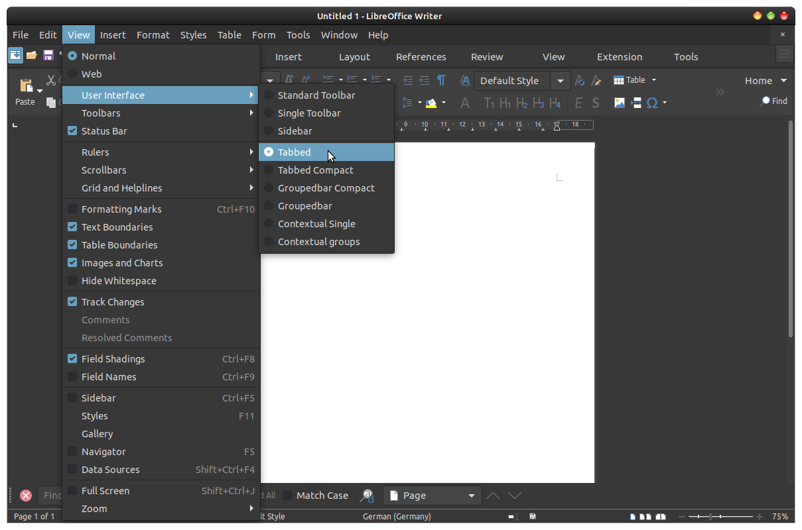This screenshot has width=802, height=530.
Task: Click the Insert Page Break icon
Action: tap(636, 103)
